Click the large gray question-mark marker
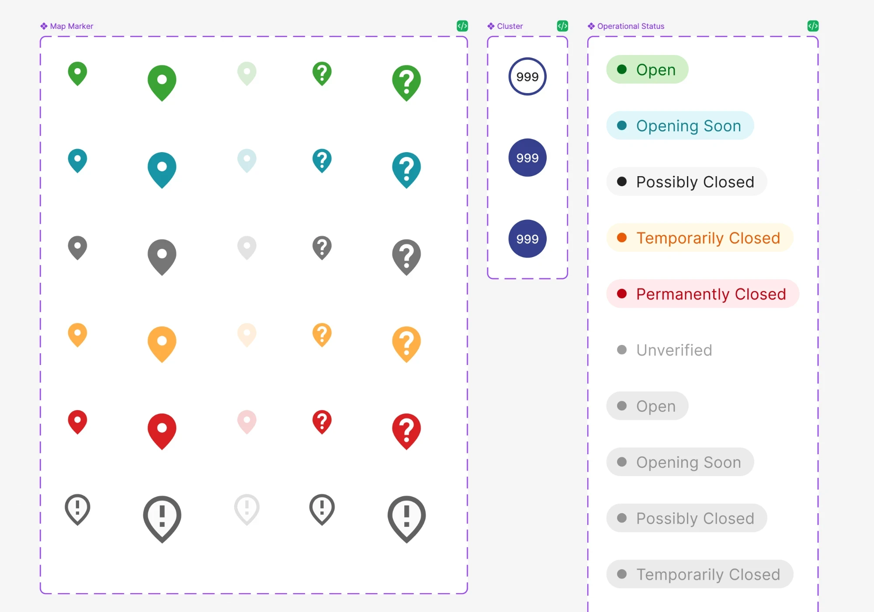 407,257
